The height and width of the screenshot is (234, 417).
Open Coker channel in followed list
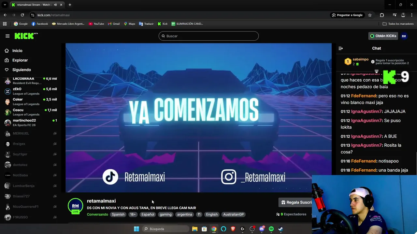click(x=31, y=102)
